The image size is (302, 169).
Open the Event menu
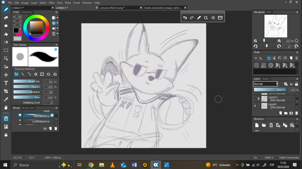click(76, 3)
